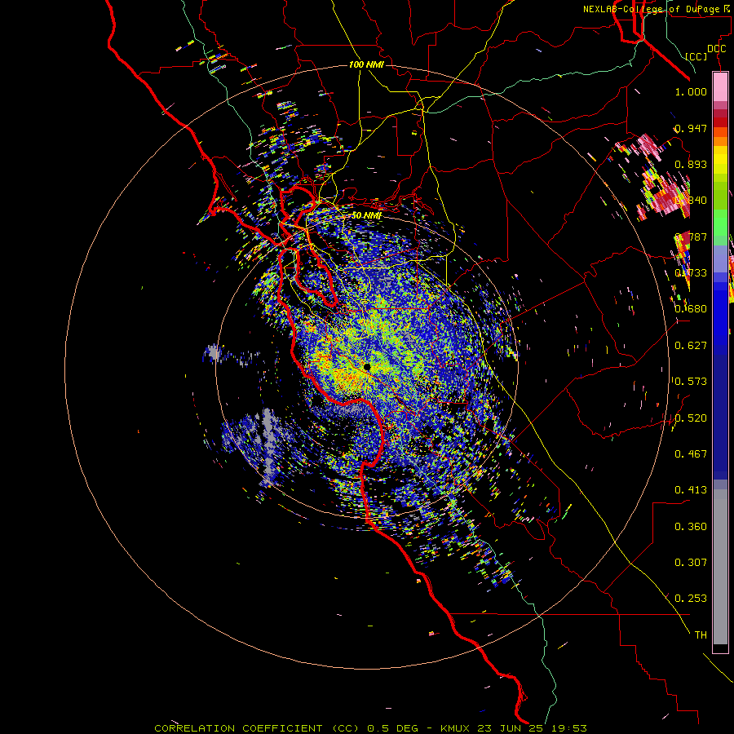Click the NEXLAB-College of DuPage credit text

[658, 9]
